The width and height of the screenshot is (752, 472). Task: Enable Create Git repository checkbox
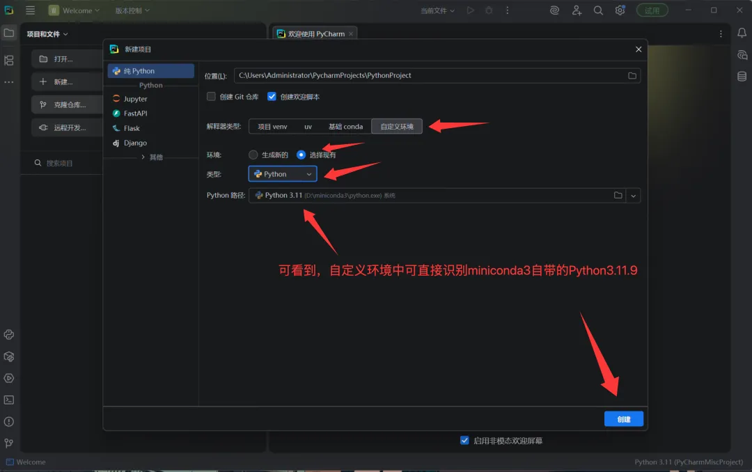[211, 96]
